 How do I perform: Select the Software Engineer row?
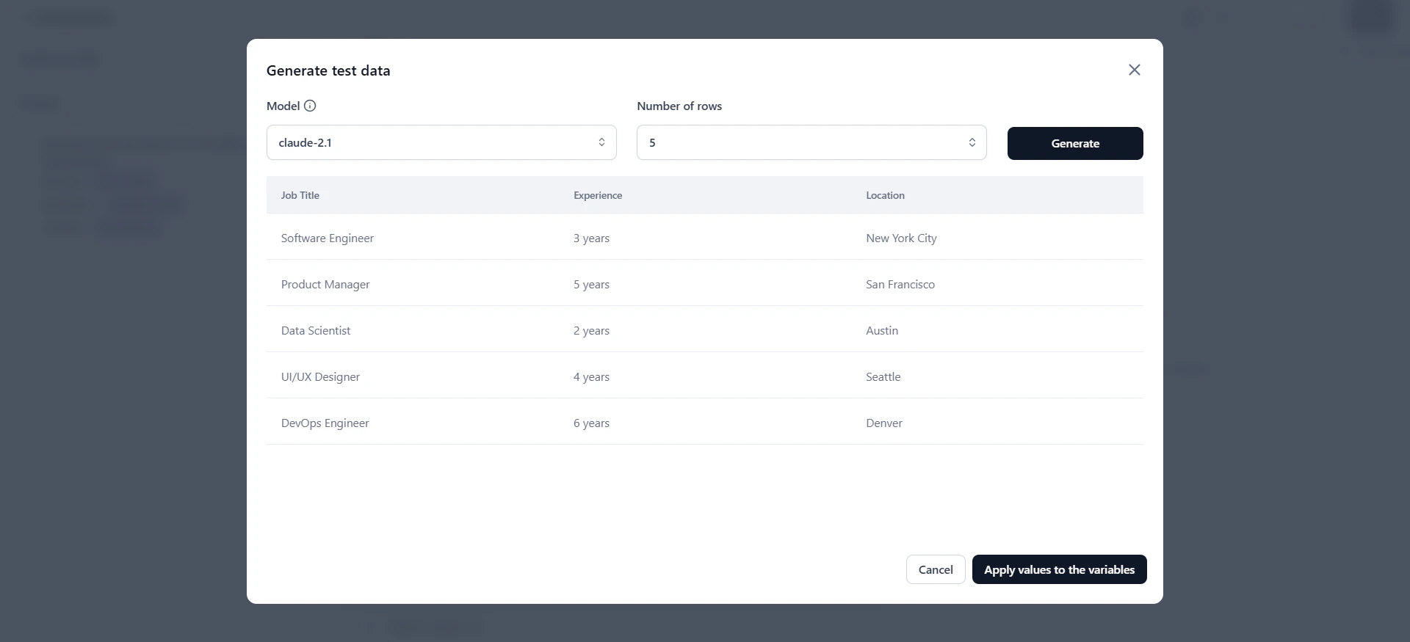[x=327, y=238]
